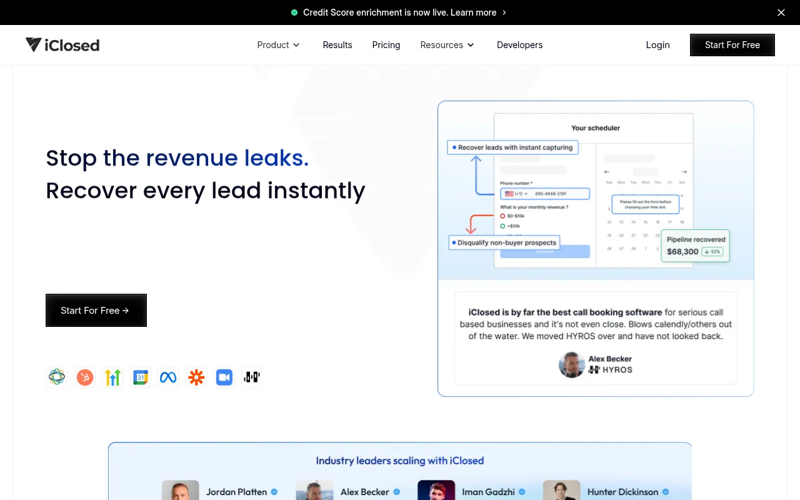Screen dimensions: 800x500
Task: Click Hunter Dickinson's profile photo
Action: point(562,490)
